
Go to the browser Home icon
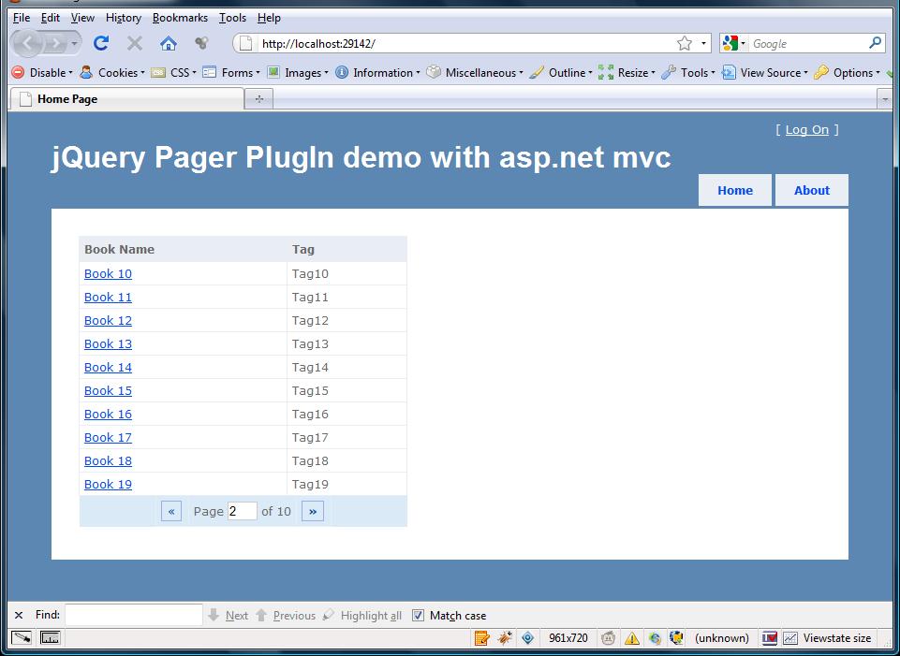(169, 43)
